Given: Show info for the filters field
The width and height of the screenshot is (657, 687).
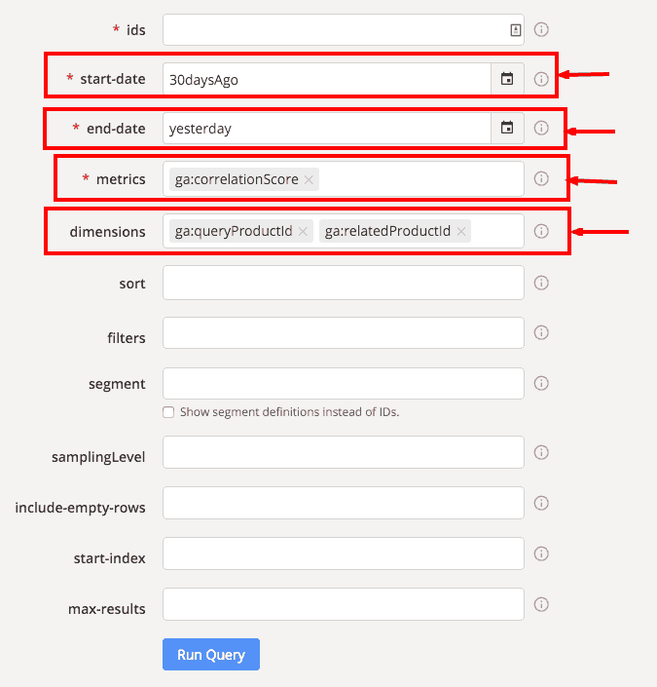Looking at the screenshot, I should tap(541, 332).
